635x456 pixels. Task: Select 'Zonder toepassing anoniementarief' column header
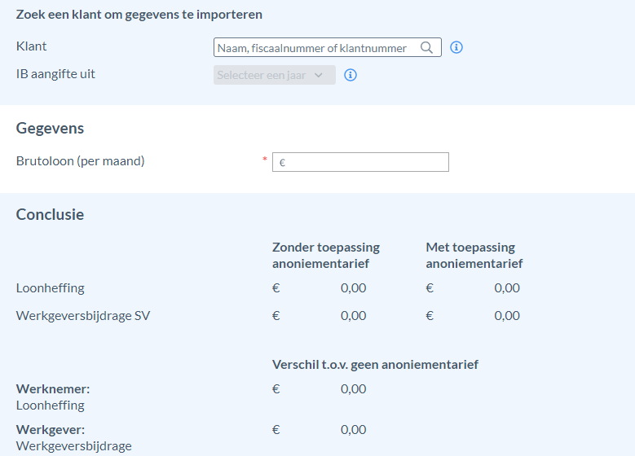coord(326,256)
